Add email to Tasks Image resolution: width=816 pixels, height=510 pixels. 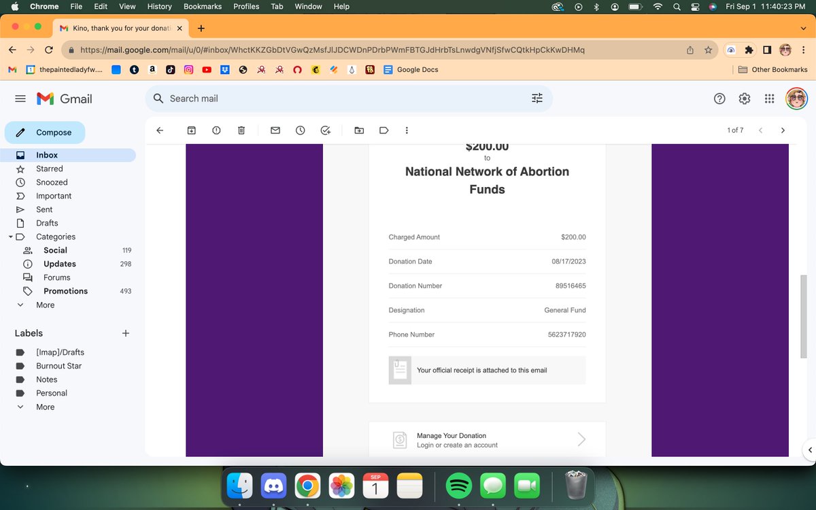pyautogui.click(x=325, y=130)
